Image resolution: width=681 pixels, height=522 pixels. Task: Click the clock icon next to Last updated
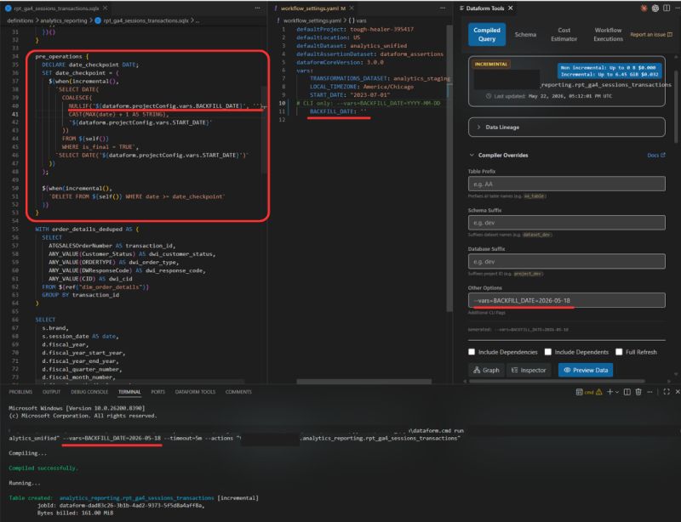click(489, 96)
